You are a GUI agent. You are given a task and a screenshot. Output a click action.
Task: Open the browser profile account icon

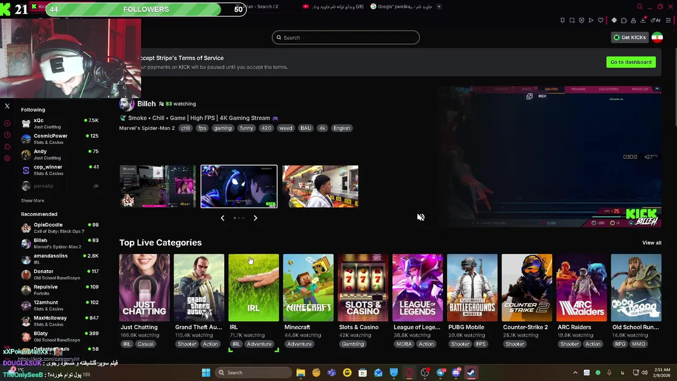(x=633, y=20)
